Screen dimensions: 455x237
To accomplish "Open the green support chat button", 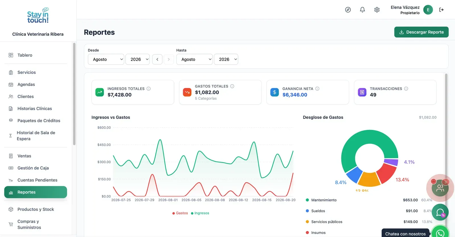I will coord(440,212).
